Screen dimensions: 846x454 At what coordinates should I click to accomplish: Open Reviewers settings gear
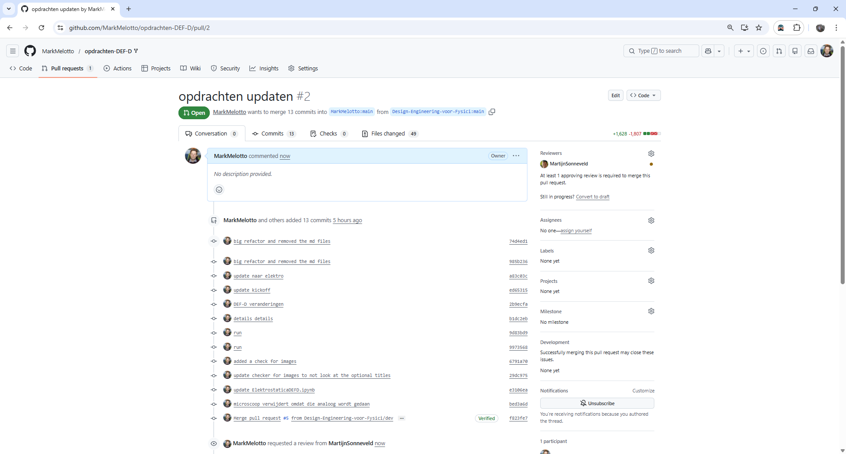pos(651,154)
